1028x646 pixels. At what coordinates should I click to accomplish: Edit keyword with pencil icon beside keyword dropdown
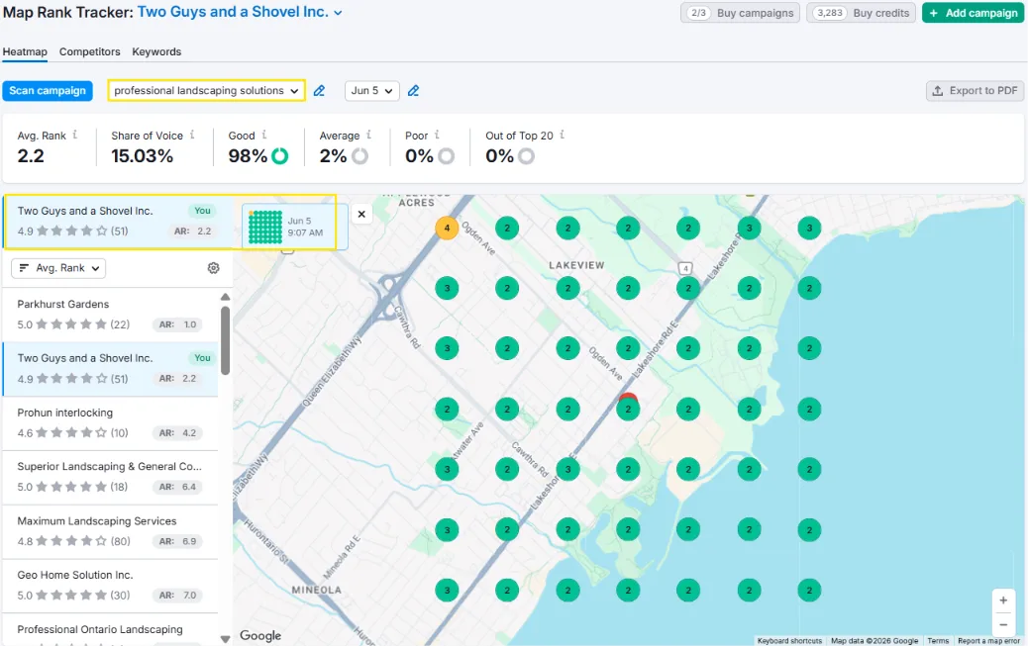(319, 91)
